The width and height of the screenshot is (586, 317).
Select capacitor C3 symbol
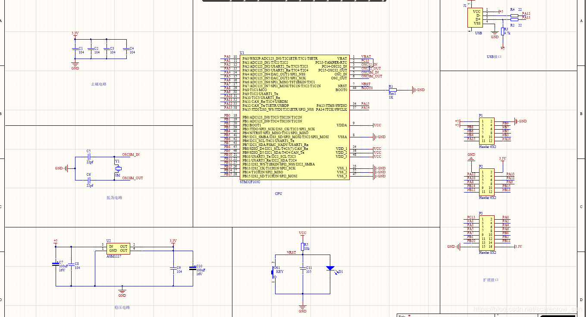point(107,50)
